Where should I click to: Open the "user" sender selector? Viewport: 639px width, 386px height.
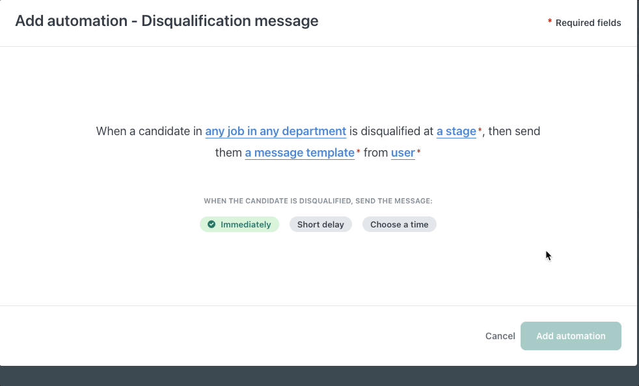[403, 153]
